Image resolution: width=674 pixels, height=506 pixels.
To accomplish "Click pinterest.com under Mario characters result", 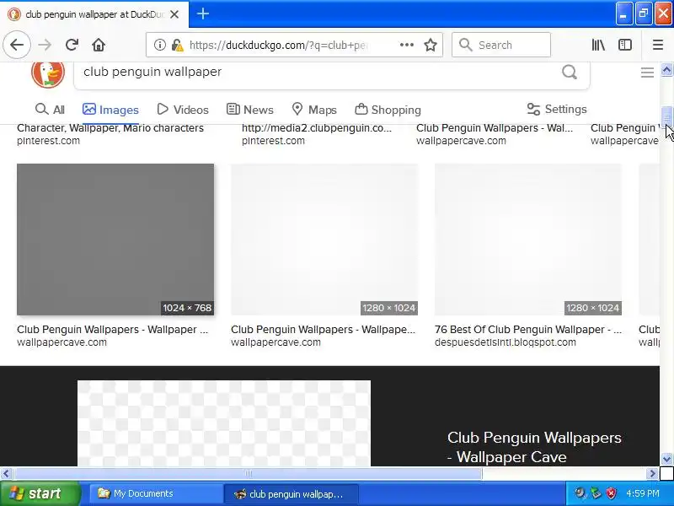I will 48,141.
